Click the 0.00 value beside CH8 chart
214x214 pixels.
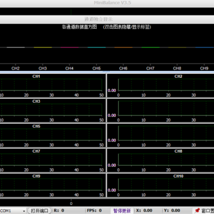[x=112, y=165]
